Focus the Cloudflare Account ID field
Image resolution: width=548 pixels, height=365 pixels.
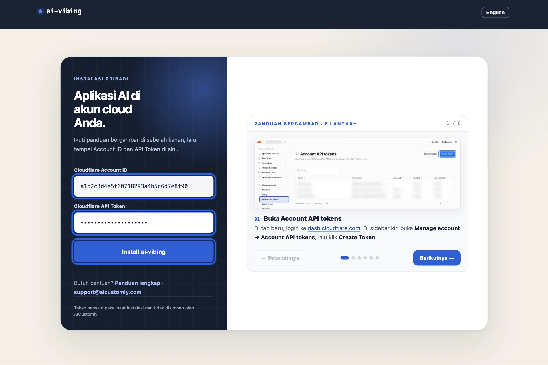coord(144,186)
